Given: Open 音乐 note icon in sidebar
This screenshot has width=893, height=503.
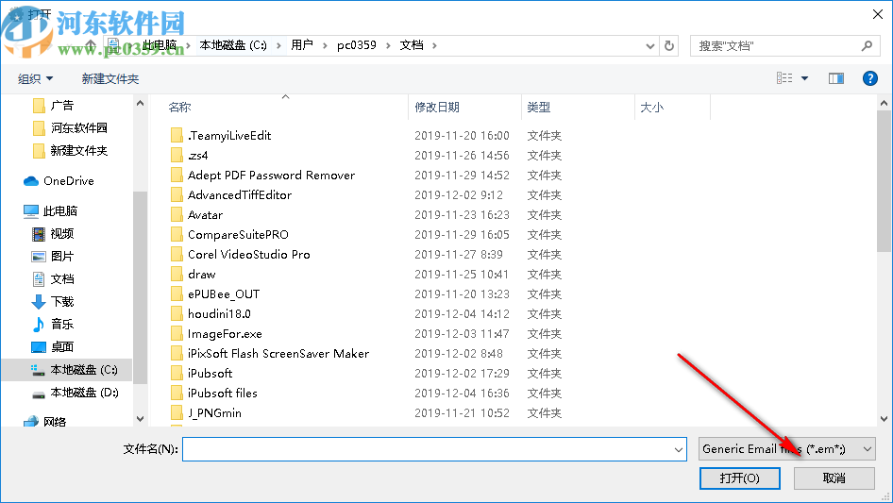Looking at the screenshot, I should [38, 325].
